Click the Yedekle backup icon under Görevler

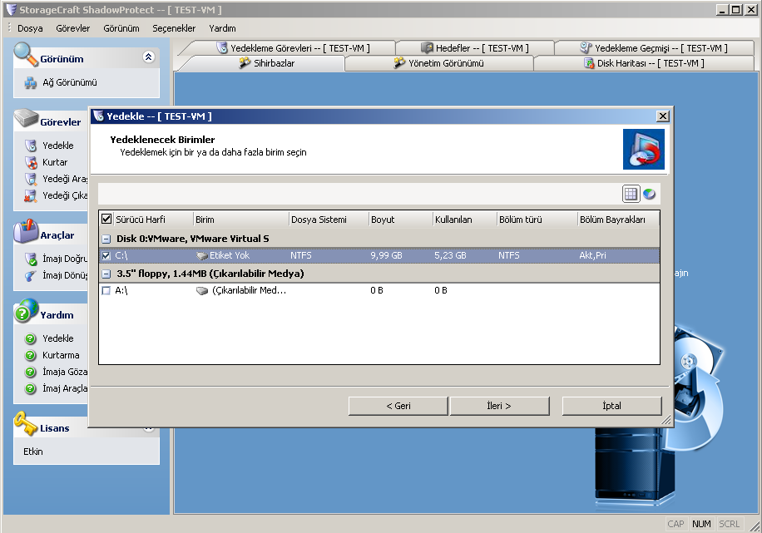click(31, 146)
